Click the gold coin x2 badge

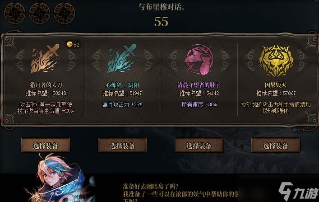[73, 44]
